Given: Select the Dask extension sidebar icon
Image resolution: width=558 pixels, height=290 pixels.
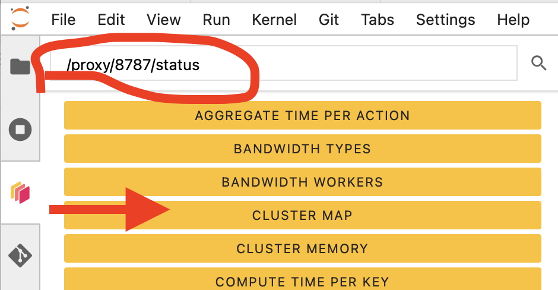Looking at the screenshot, I should point(20,192).
